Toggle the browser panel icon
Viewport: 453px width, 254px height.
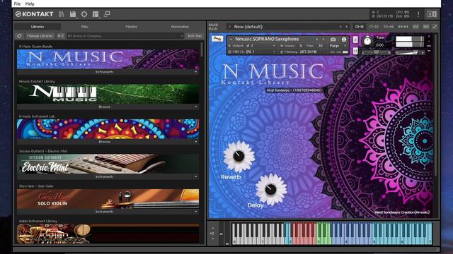pyautogui.click(x=62, y=14)
